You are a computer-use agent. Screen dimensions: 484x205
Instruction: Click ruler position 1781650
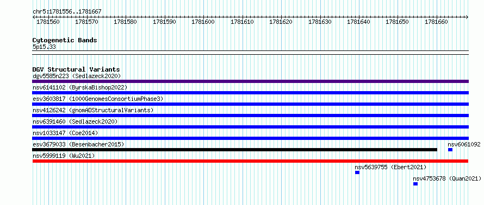coord(398,22)
